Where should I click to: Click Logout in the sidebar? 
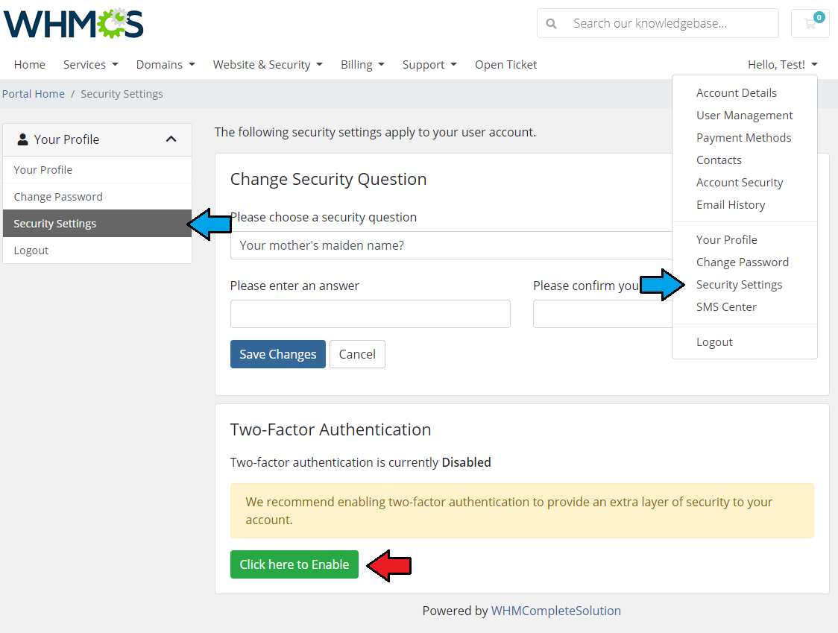[x=97, y=251]
